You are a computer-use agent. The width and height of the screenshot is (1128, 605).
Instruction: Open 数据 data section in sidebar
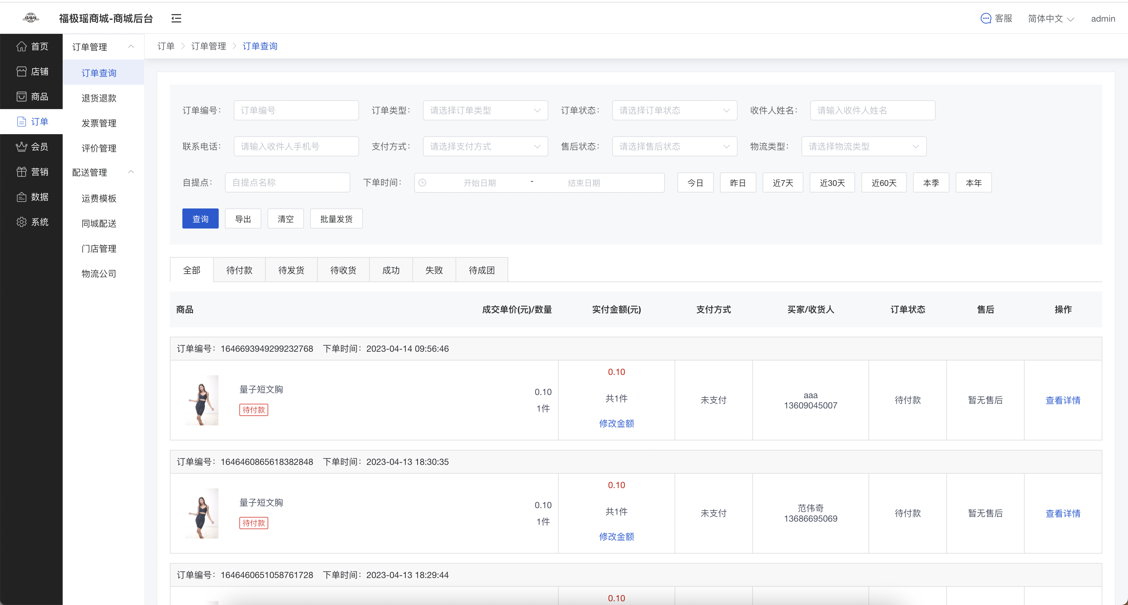click(32, 197)
